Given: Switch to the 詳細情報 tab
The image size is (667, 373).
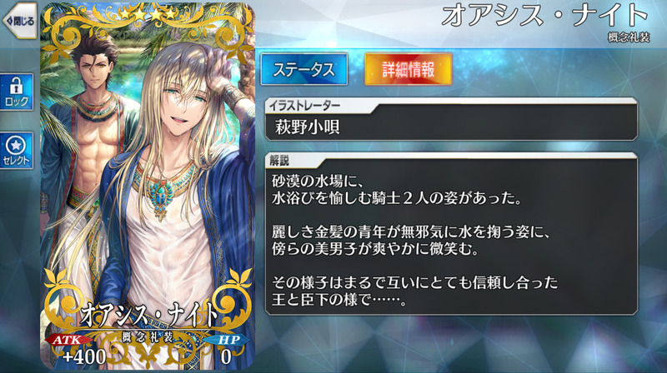Looking at the screenshot, I should [408, 69].
